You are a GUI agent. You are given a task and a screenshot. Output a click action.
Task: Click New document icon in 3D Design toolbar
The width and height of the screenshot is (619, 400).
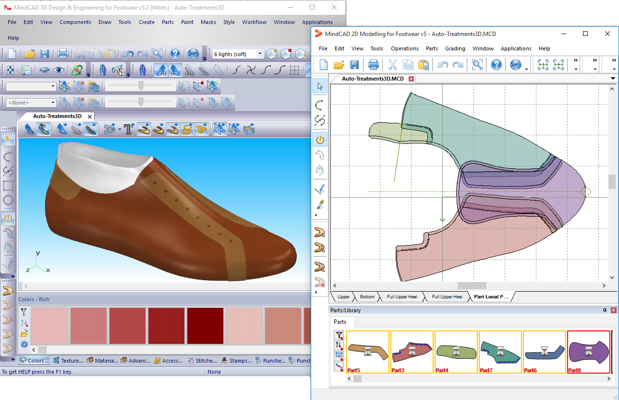[x=12, y=54]
